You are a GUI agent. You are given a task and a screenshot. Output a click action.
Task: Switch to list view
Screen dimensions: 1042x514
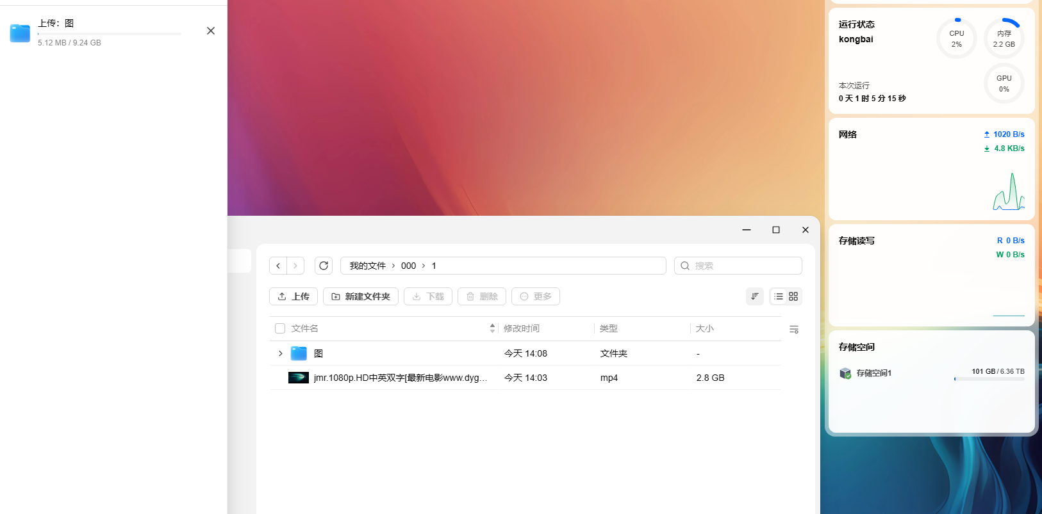pos(778,296)
